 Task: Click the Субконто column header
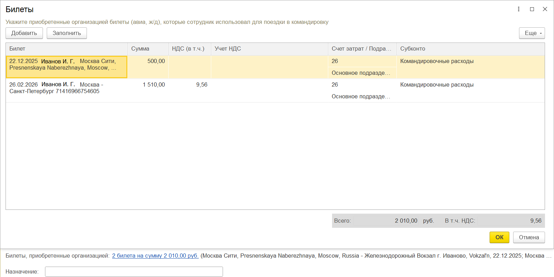470,49
